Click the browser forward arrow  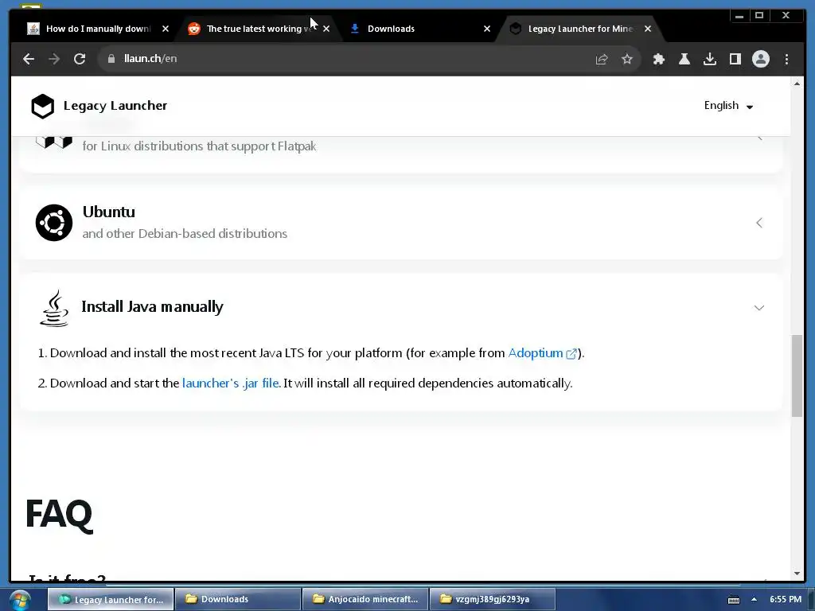click(x=54, y=59)
